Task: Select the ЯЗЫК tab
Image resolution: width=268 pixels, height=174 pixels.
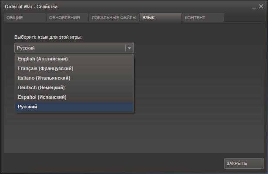Action: click(x=161, y=17)
